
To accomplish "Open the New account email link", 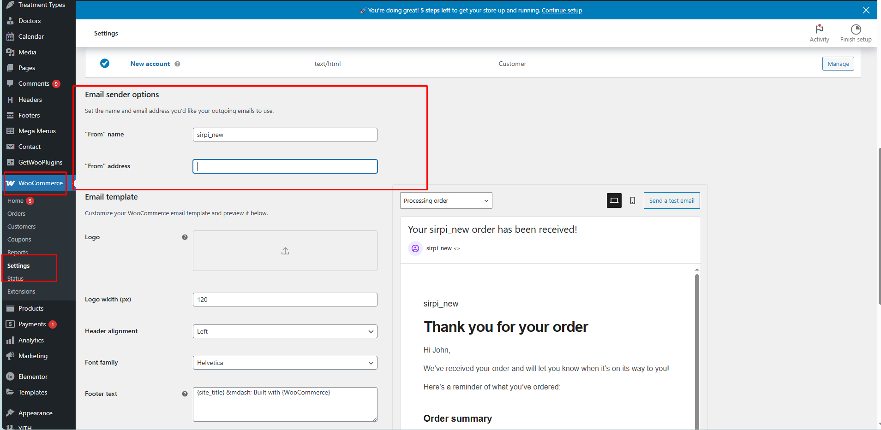I will pyautogui.click(x=150, y=64).
